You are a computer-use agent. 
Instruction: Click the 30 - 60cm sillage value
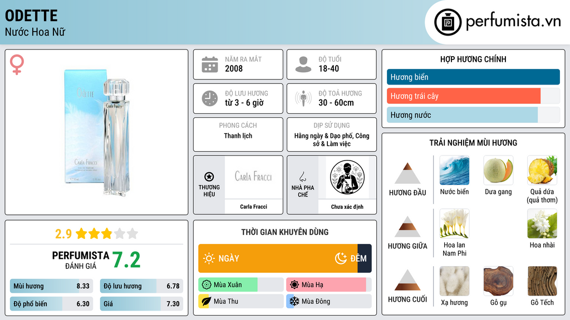pos(336,103)
